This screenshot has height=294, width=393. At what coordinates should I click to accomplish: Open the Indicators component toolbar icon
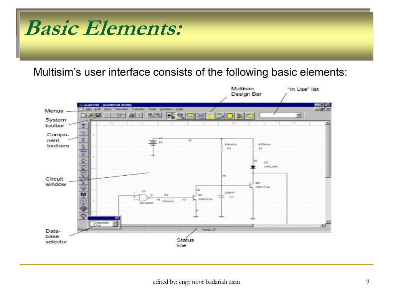[83, 188]
